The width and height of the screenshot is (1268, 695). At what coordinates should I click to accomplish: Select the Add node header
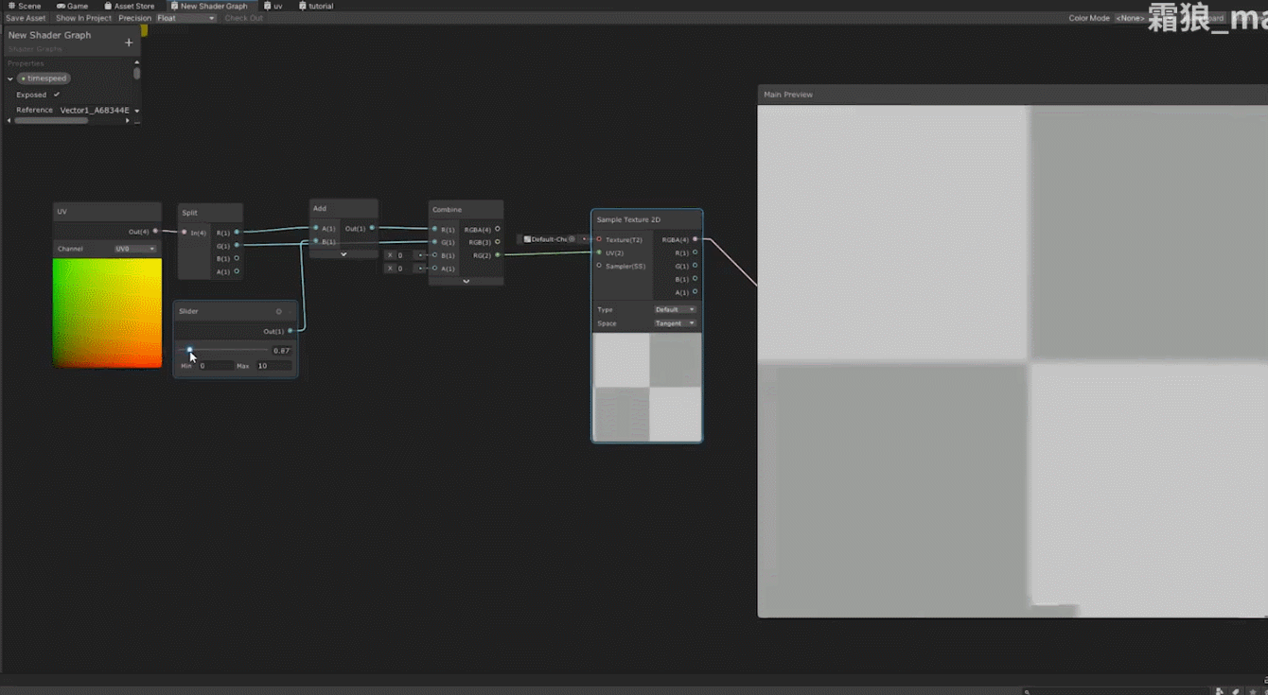pos(343,208)
